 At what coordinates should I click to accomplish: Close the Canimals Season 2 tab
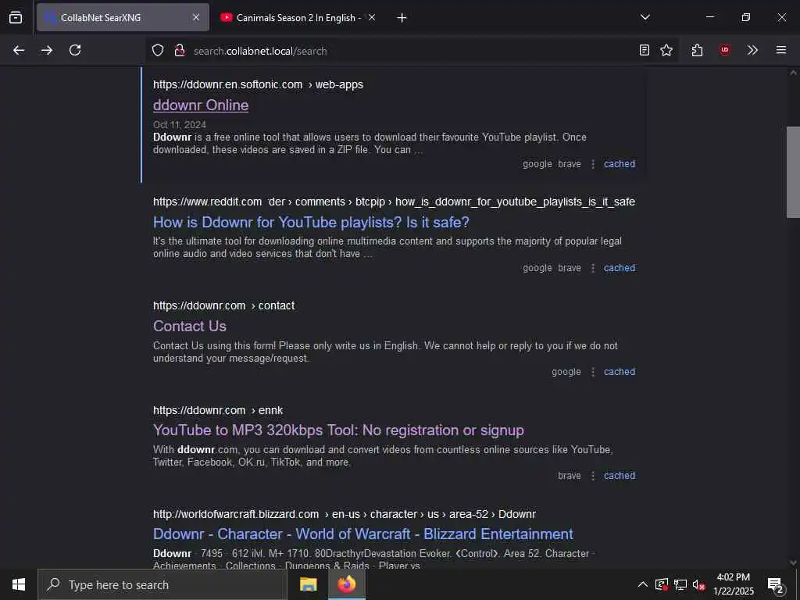(372, 17)
